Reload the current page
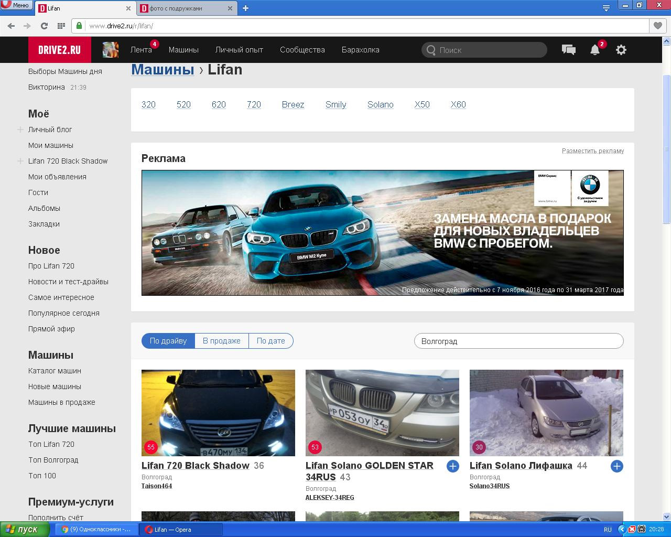This screenshot has height=537, width=671. 44,26
